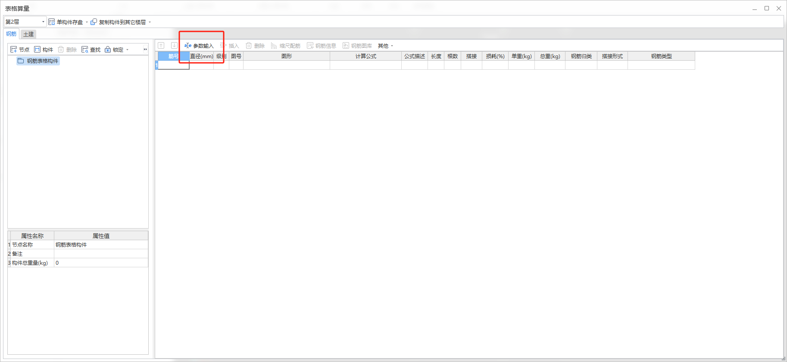Click the 损耗(%) column header
This screenshot has height=362, width=787.
(x=495, y=56)
